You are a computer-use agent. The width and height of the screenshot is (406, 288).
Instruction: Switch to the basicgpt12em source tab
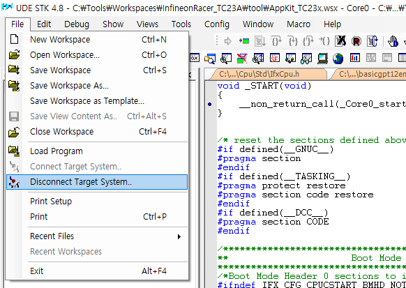pyautogui.click(x=371, y=74)
